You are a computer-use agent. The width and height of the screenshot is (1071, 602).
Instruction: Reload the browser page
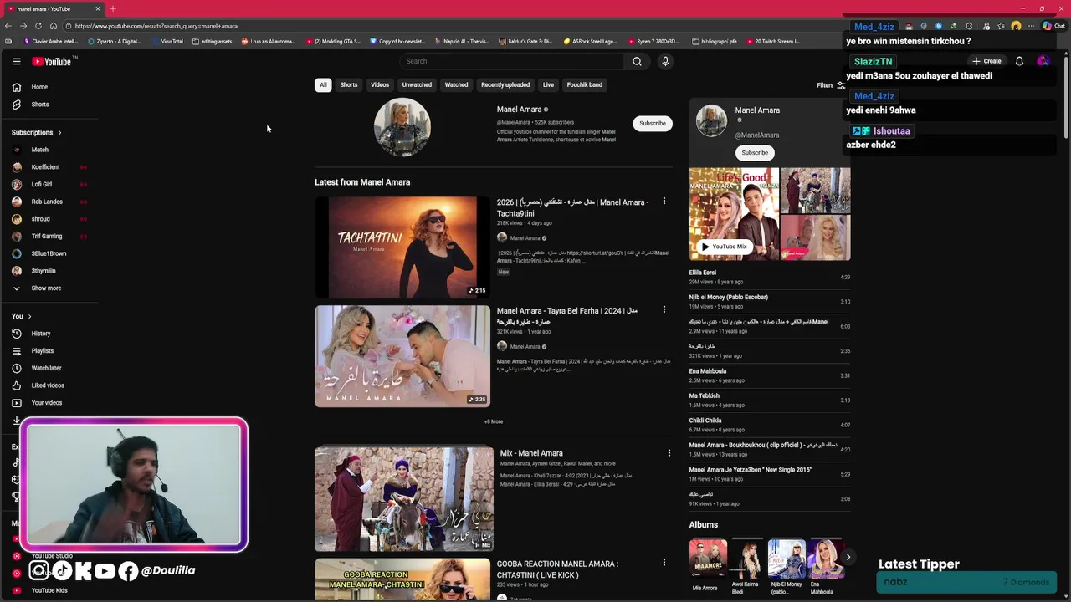[38, 26]
